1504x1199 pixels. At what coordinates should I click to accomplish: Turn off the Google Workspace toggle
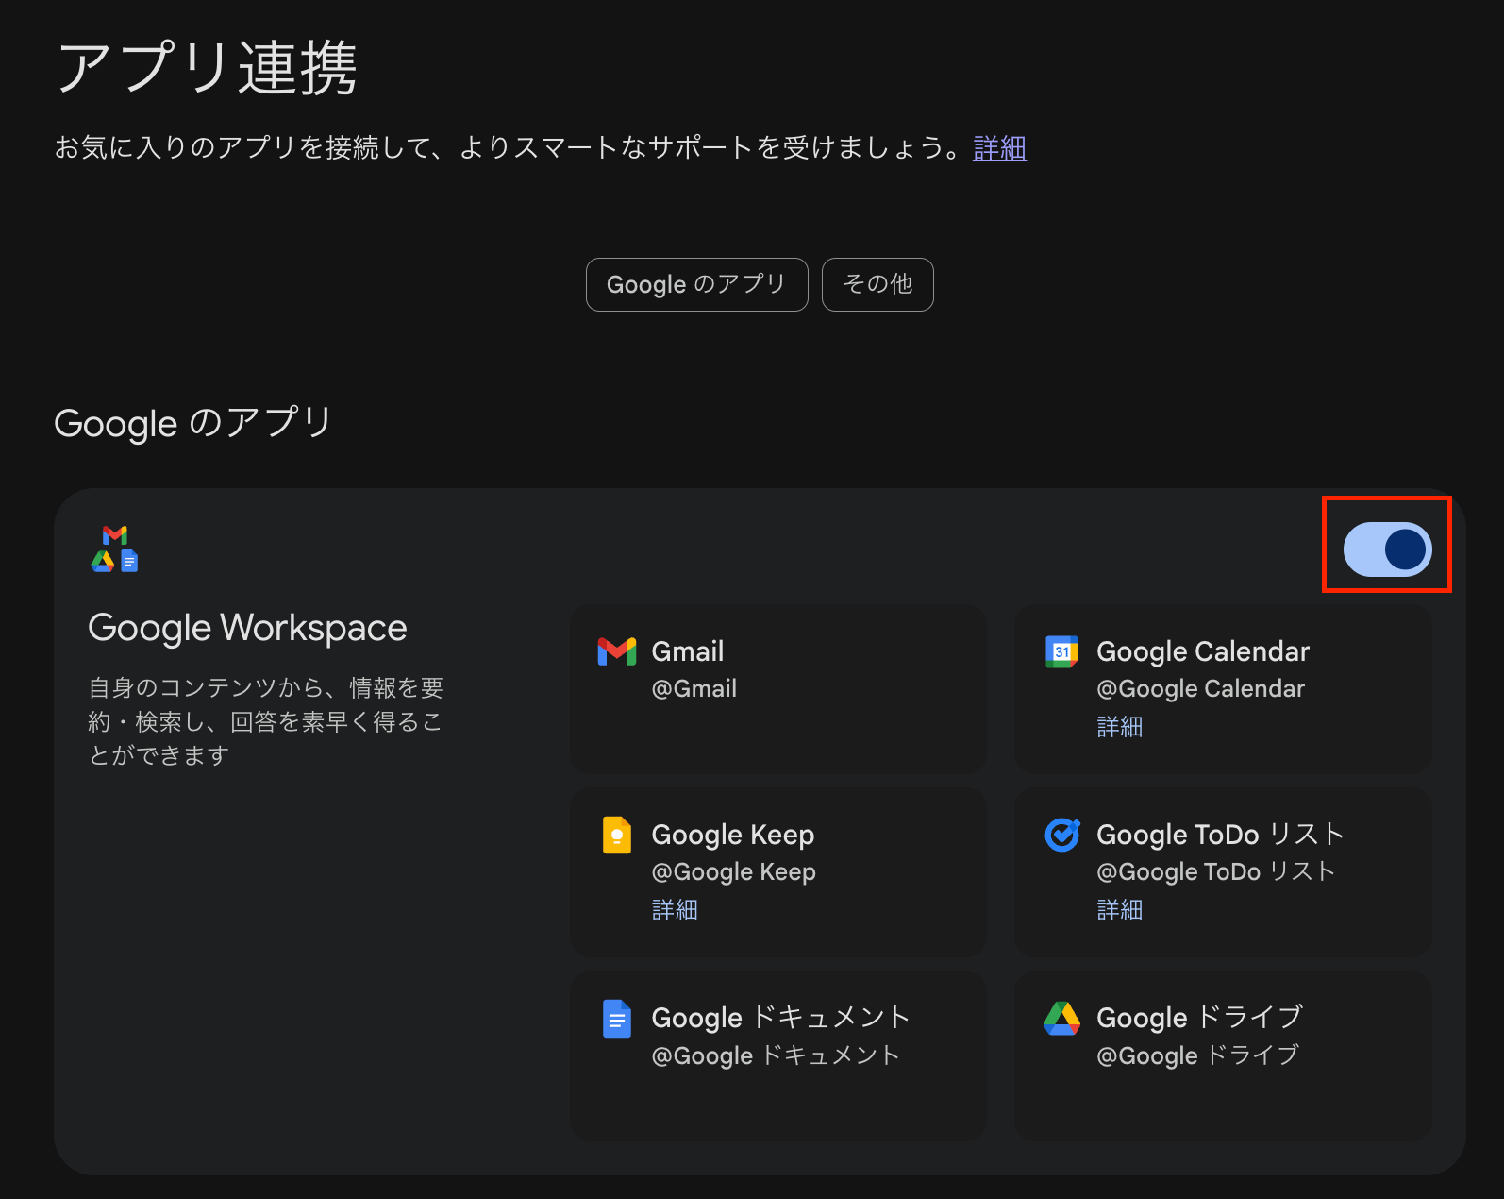click(x=1387, y=549)
